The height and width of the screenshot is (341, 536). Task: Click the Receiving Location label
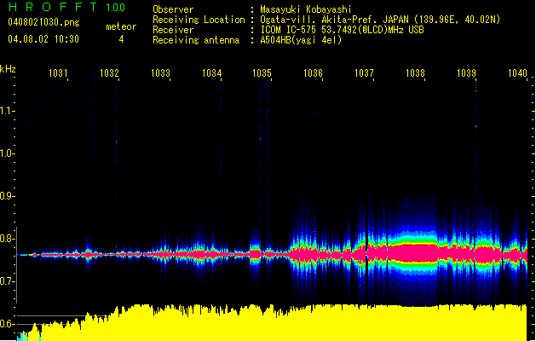(199, 20)
